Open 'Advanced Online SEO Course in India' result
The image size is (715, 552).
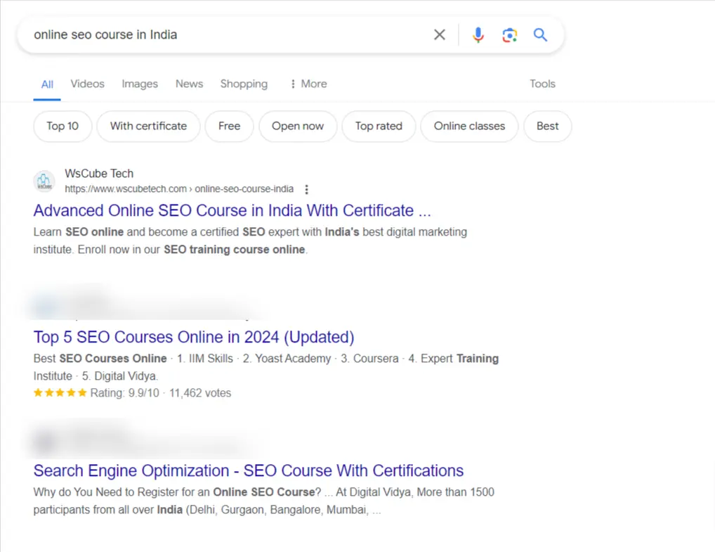tap(232, 210)
